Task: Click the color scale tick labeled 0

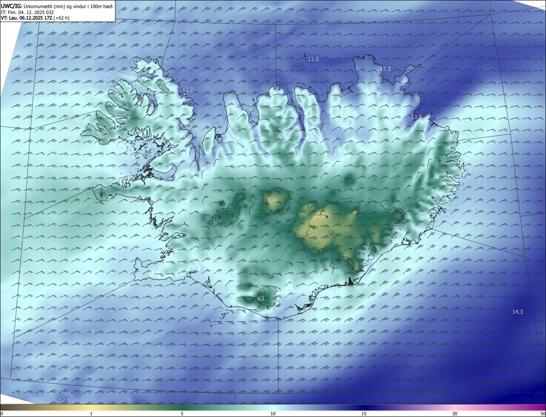Action: click(2, 414)
